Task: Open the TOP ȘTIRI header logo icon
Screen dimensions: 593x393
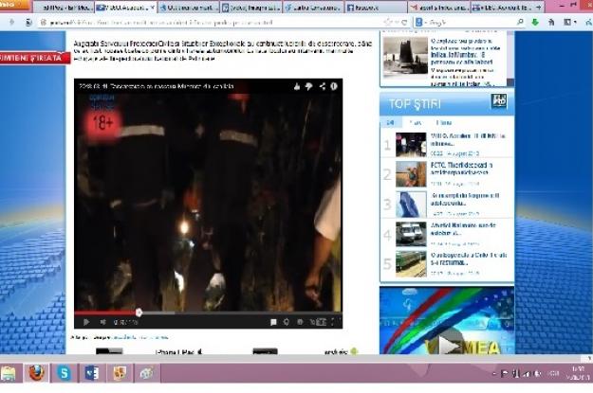Action: [499, 101]
